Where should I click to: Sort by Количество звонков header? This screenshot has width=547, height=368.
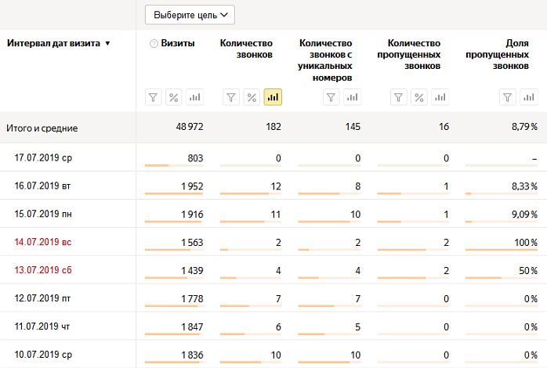coord(246,49)
